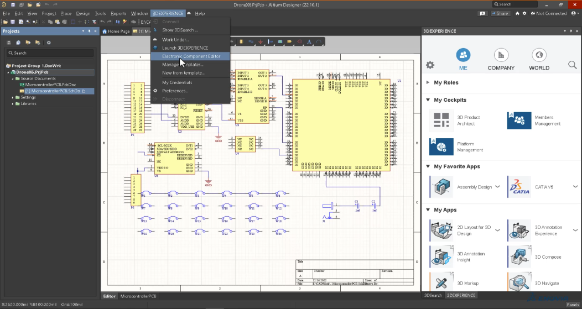Screen dimensions: 582x309
Task: Expand Assembly Design dropdown chevron
Action: pos(498,187)
